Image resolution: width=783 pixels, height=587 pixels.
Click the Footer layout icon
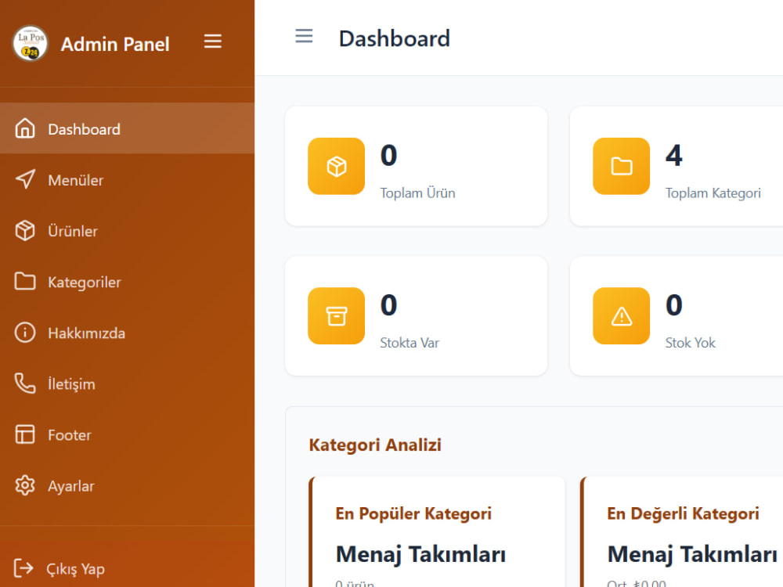pyautogui.click(x=25, y=434)
